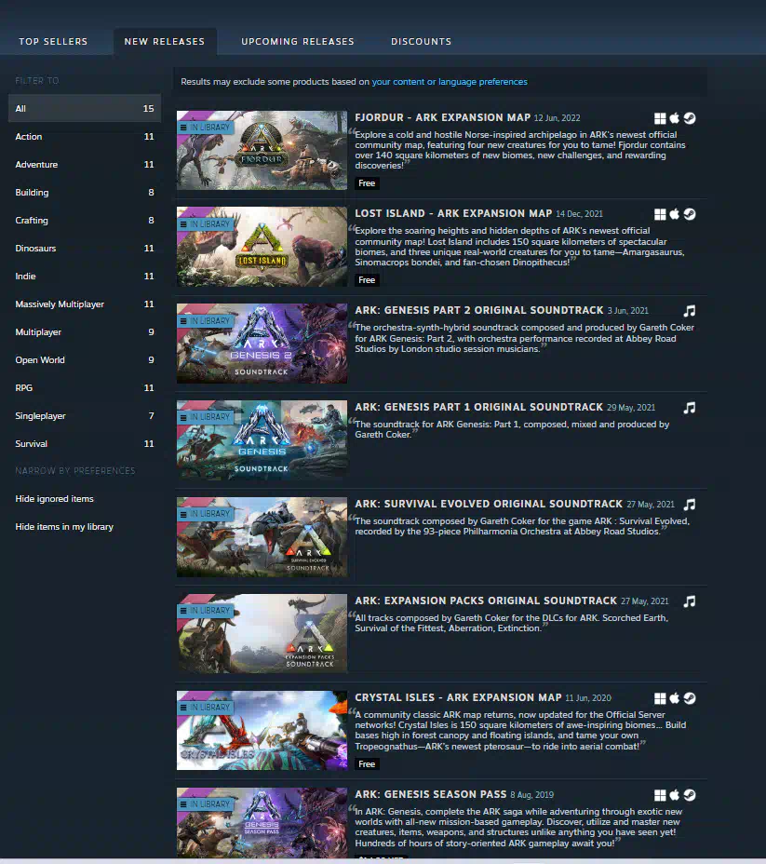Open Fjordur - ARK Expansion Map title

[x=443, y=117]
